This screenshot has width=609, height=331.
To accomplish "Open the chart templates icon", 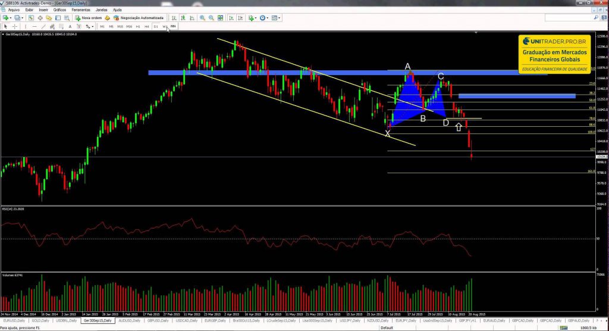I will [x=274, y=18].
